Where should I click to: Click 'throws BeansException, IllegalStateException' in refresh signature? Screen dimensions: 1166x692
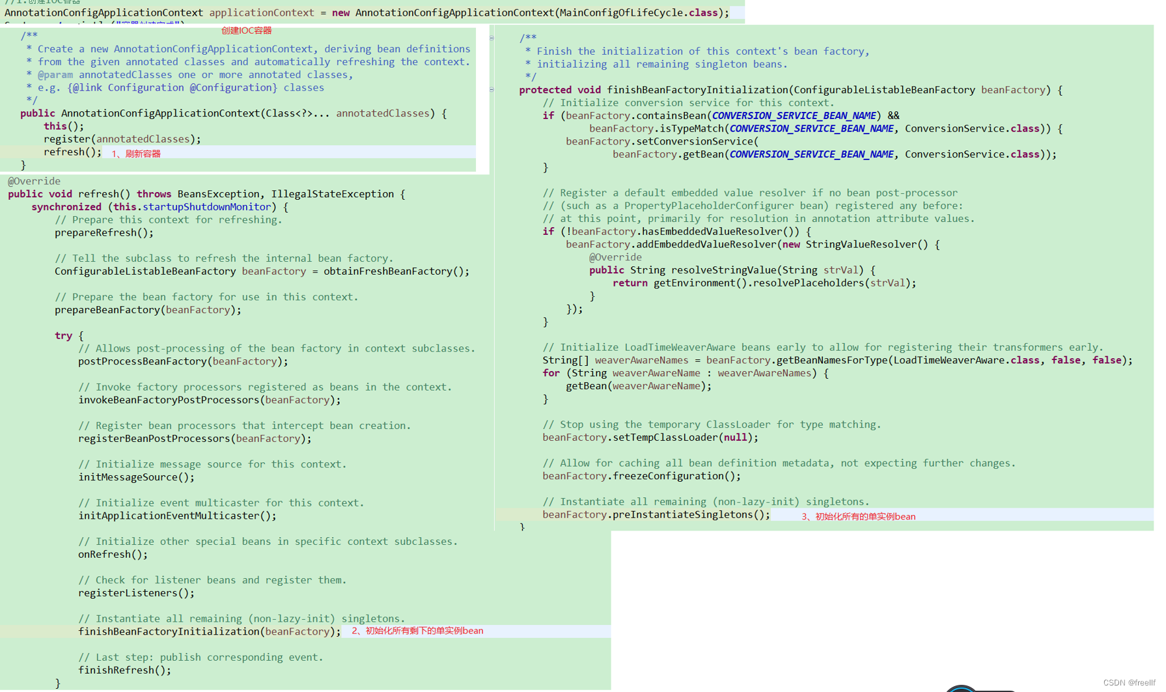265,194
